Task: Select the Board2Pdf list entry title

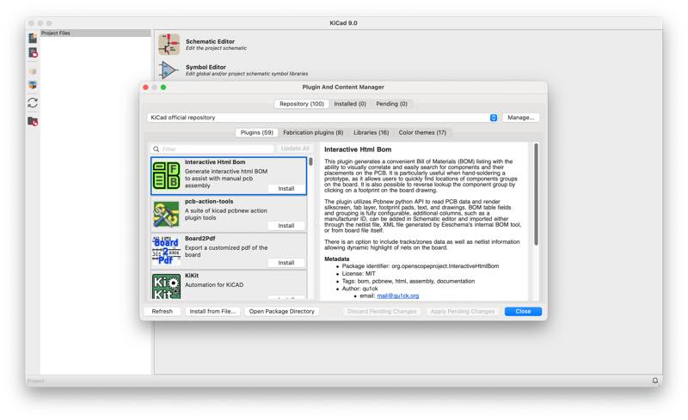Action: (200, 239)
